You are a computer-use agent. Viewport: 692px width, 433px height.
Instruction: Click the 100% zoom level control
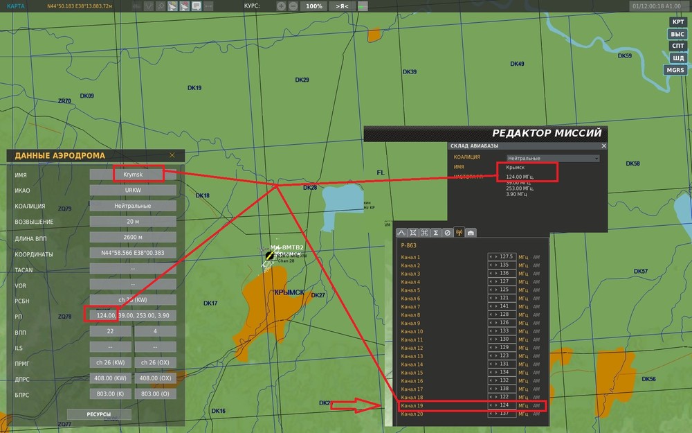click(314, 6)
